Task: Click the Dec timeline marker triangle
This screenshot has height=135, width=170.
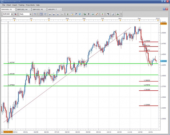Action: (140, 21)
